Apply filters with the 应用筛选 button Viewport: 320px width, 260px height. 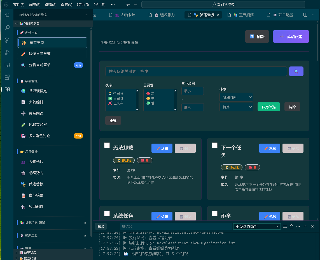coord(268,107)
